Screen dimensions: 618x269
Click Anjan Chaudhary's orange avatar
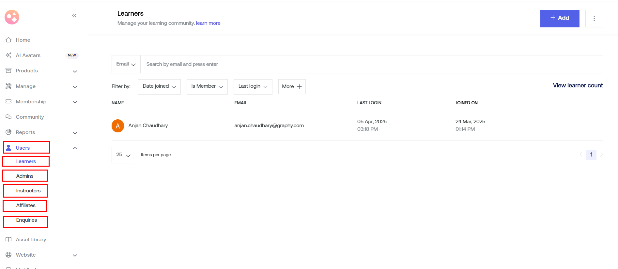pyautogui.click(x=118, y=126)
